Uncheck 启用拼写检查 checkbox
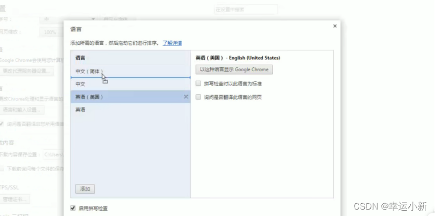Viewport: 435px width, 216px height. tap(73, 208)
